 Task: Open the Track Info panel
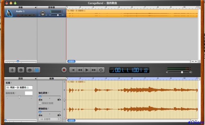[x=21, y=70]
